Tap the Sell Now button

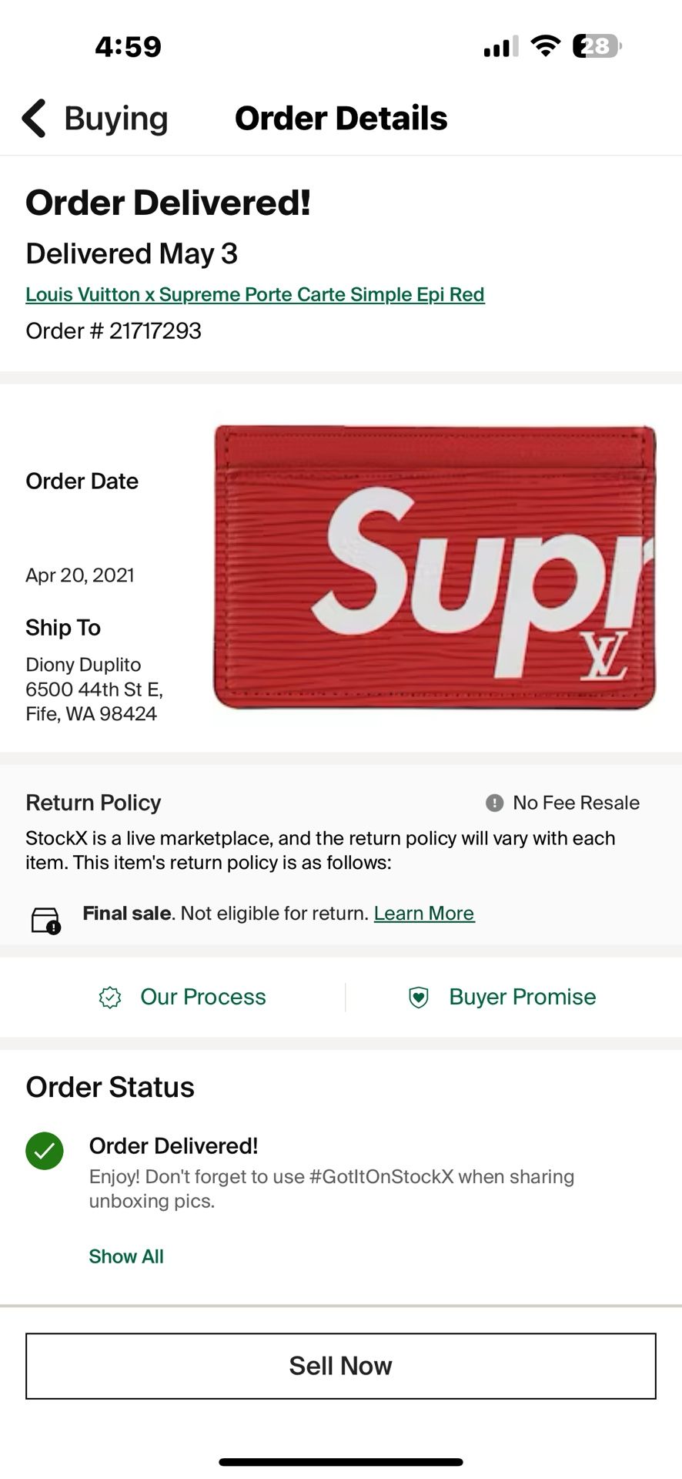pyautogui.click(x=341, y=1365)
